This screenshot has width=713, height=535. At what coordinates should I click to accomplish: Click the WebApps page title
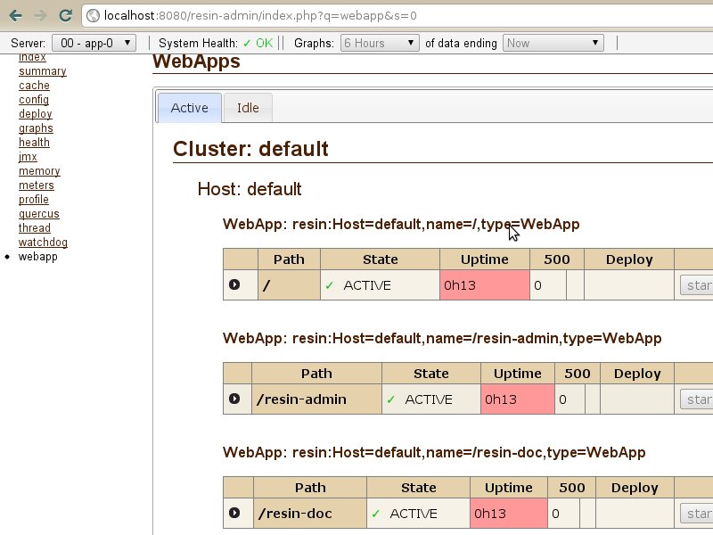click(196, 62)
